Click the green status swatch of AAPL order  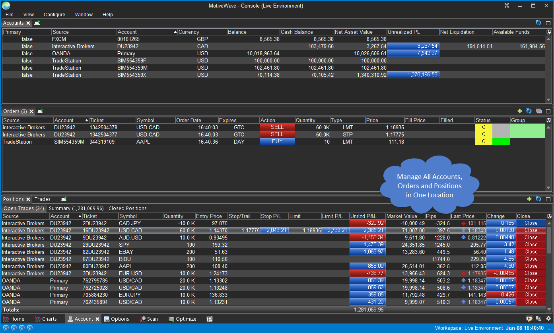coord(501,142)
